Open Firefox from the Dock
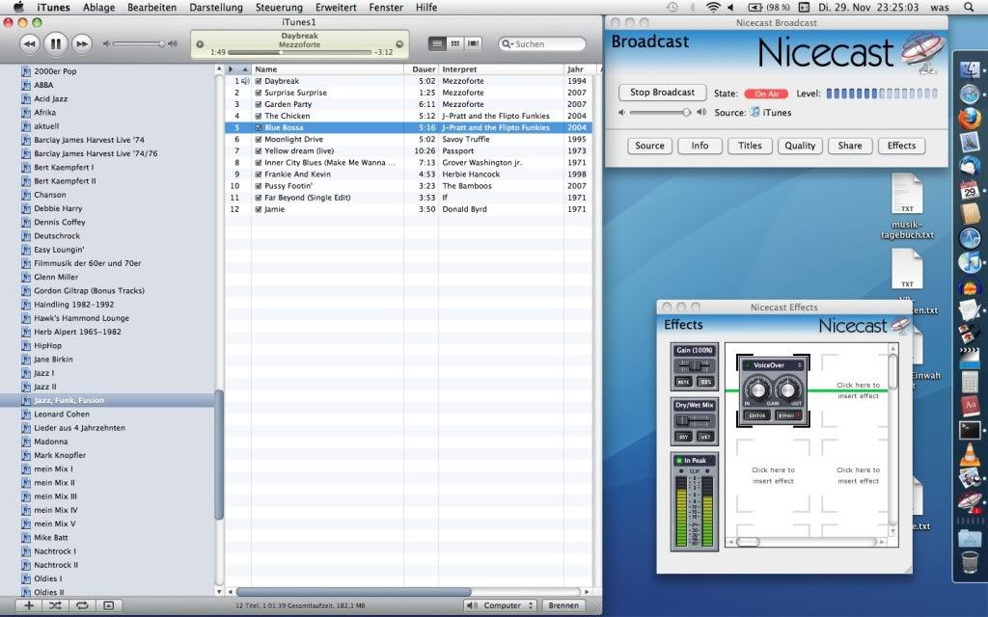The height and width of the screenshot is (617, 988). click(x=969, y=119)
